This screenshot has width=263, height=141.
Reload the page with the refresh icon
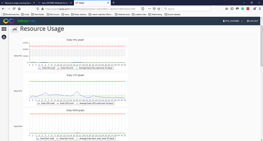point(14,9)
